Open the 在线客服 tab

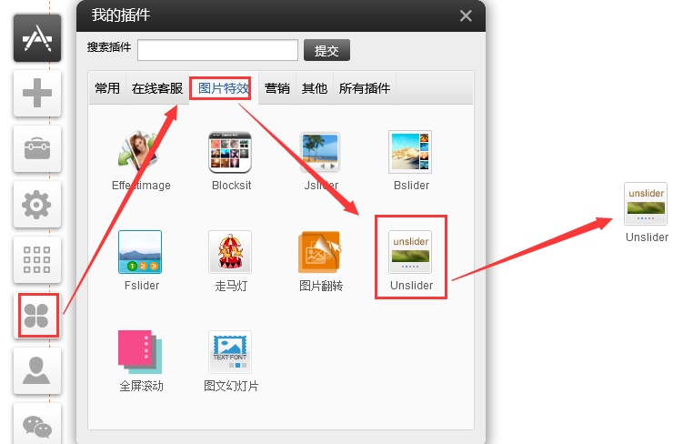[157, 88]
